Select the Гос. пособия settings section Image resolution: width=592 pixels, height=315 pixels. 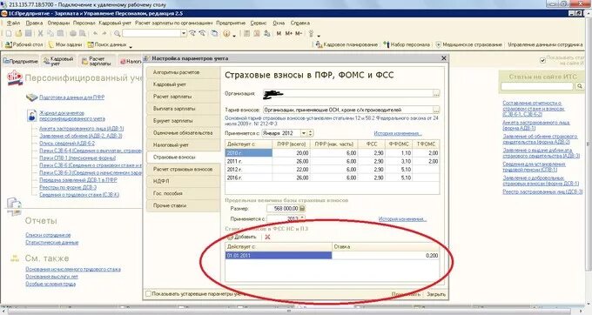pyautogui.click(x=183, y=193)
